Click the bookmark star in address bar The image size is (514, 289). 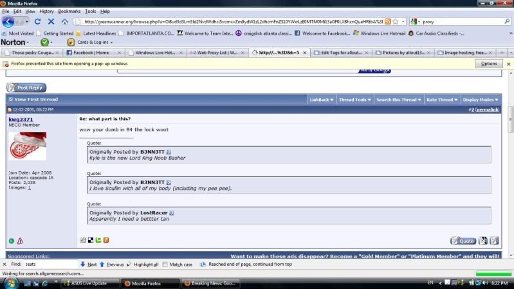(396, 21)
